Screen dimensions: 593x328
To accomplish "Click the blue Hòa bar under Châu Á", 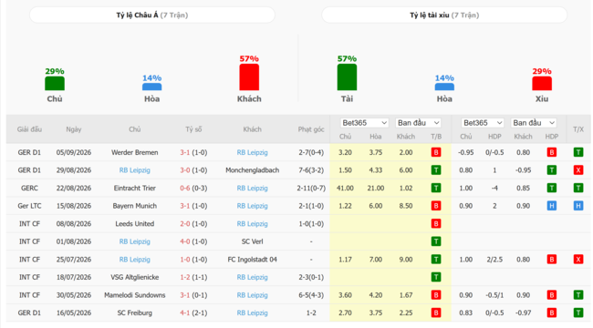I will pyautogui.click(x=152, y=87).
